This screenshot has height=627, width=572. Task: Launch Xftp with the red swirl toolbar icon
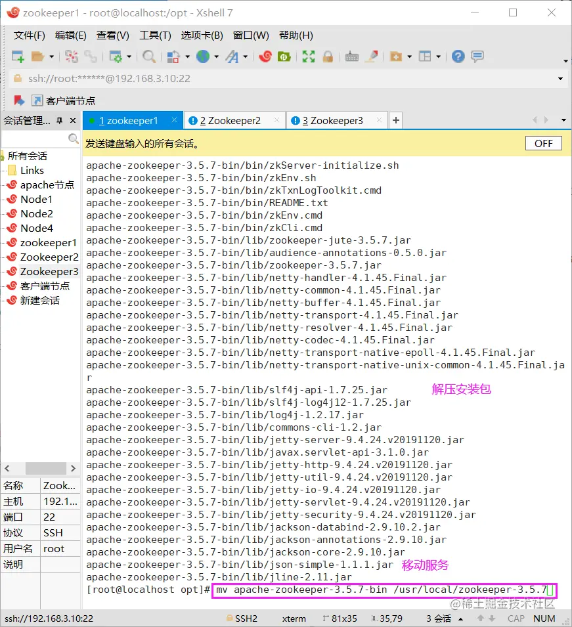(x=265, y=56)
